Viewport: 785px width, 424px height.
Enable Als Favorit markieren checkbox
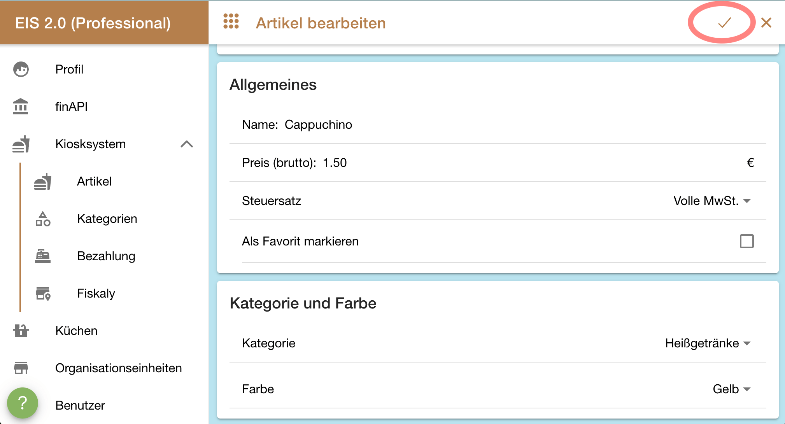pyautogui.click(x=746, y=241)
